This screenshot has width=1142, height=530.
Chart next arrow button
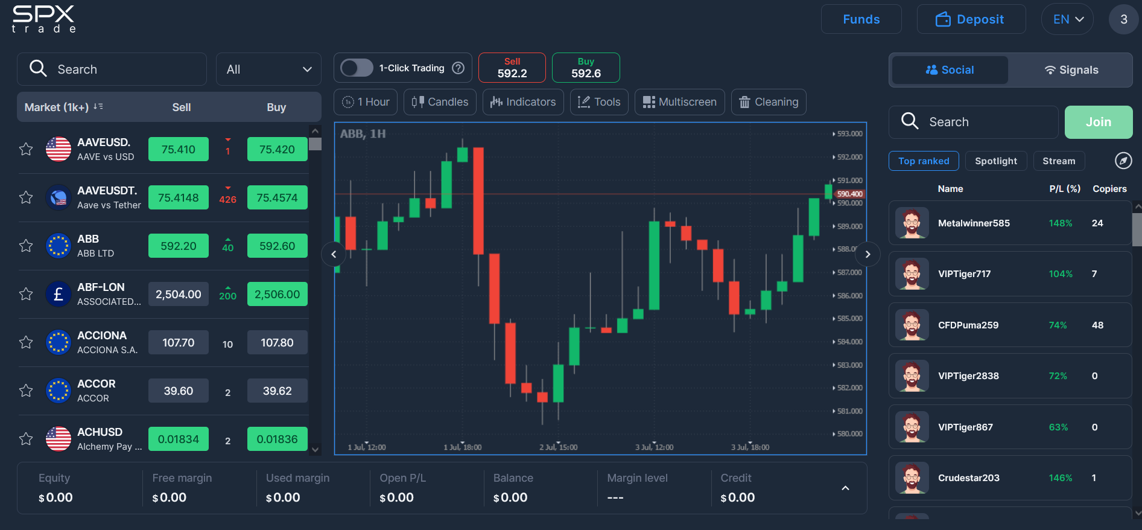click(868, 254)
